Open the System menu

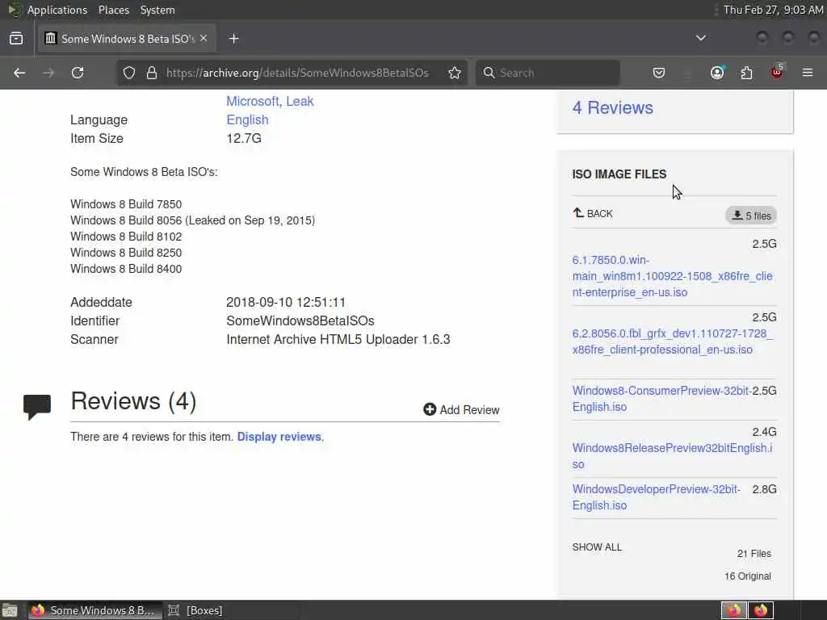157,10
